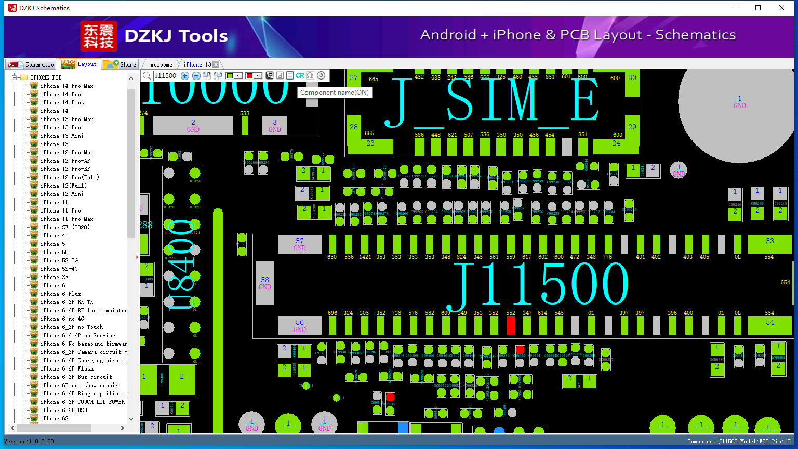Zoom out with the blue minus button
Screen dimensions: 798x449
[196, 76]
